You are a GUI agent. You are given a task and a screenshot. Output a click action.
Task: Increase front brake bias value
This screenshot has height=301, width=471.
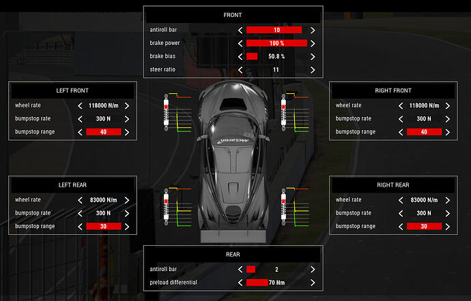point(313,57)
